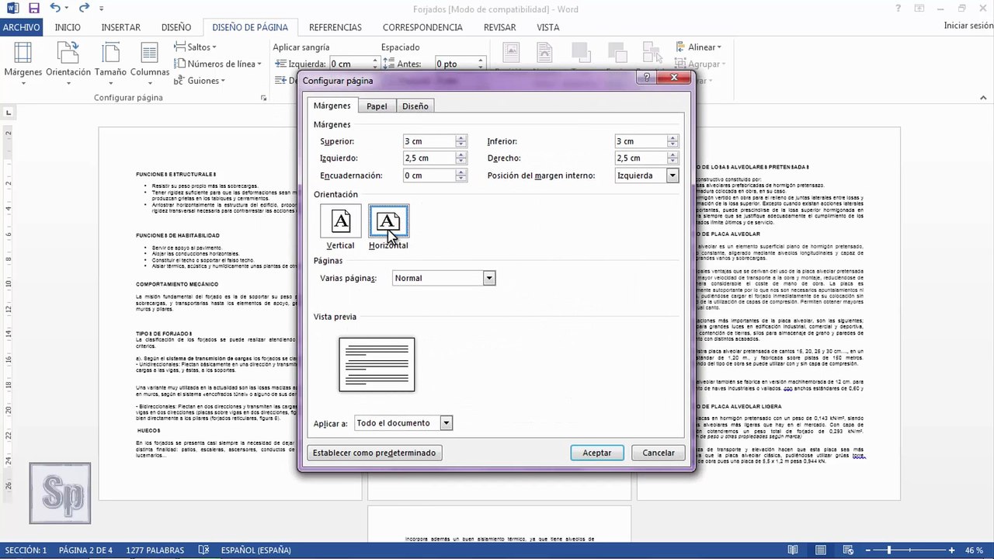The width and height of the screenshot is (994, 559).
Task: Click the PÁGINA 2 DE 4 indicator
Action: click(x=85, y=550)
